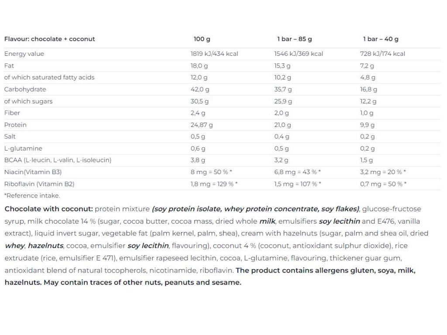Click the "*Reference intake." footnote
This screenshot has width=447, height=335.
tap(32, 195)
